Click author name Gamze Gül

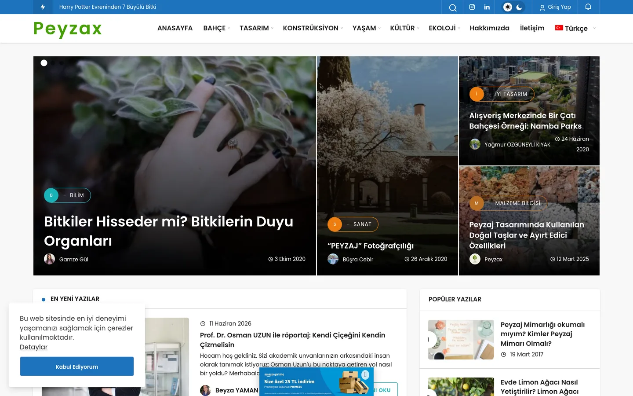74,260
